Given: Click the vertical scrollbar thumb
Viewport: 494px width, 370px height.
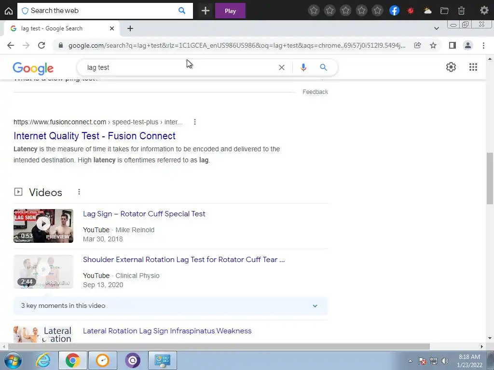Looking at the screenshot, I should [490, 178].
